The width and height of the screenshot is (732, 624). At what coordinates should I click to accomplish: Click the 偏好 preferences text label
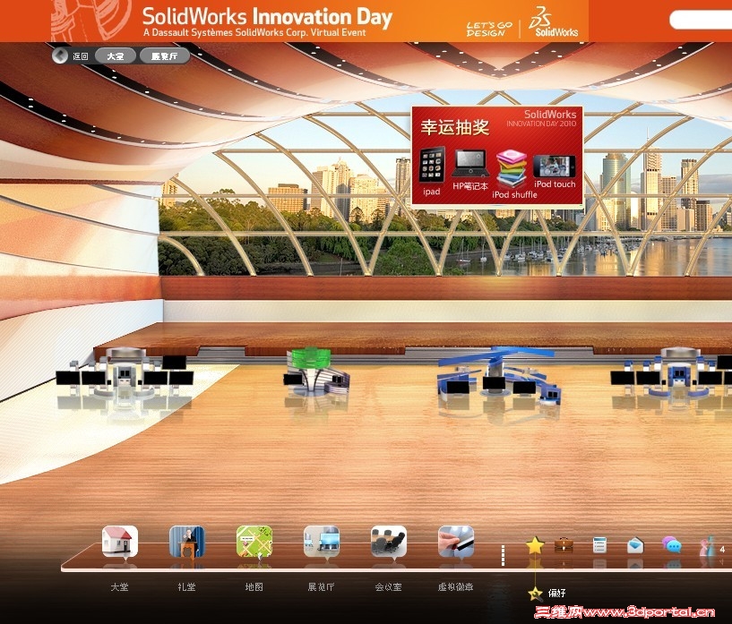pyautogui.click(x=557, y=594)
